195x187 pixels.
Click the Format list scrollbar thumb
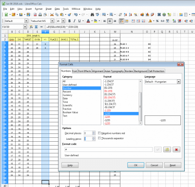click(x=140, y=106)
